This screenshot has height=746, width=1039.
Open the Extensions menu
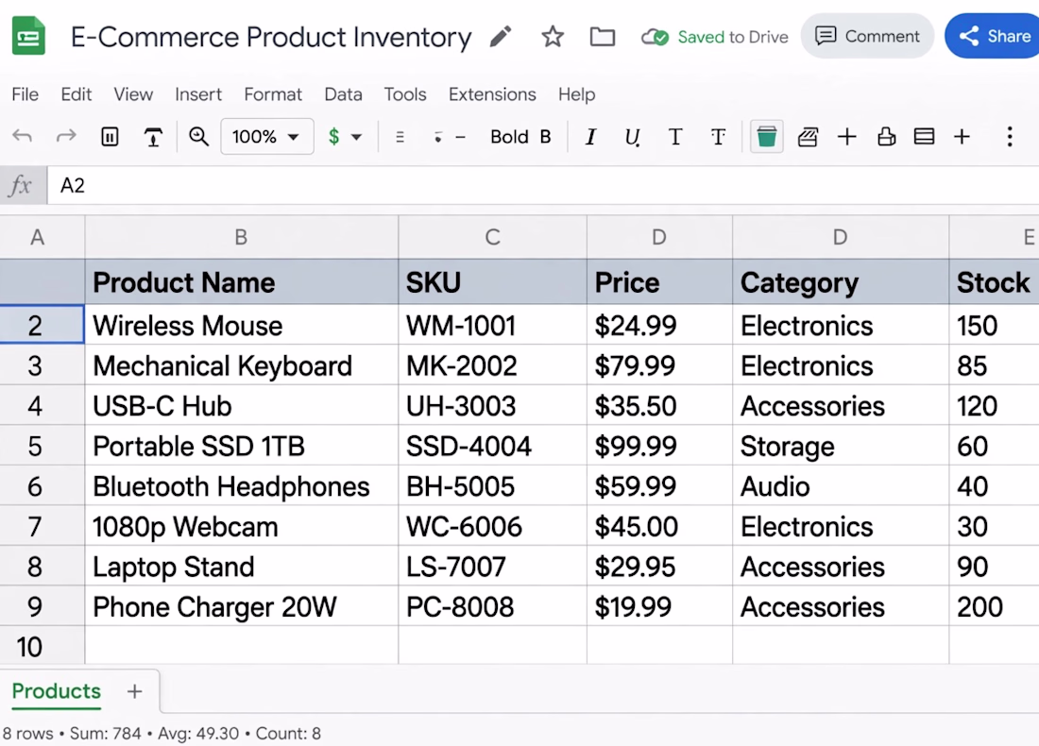[x=492, y=94]
